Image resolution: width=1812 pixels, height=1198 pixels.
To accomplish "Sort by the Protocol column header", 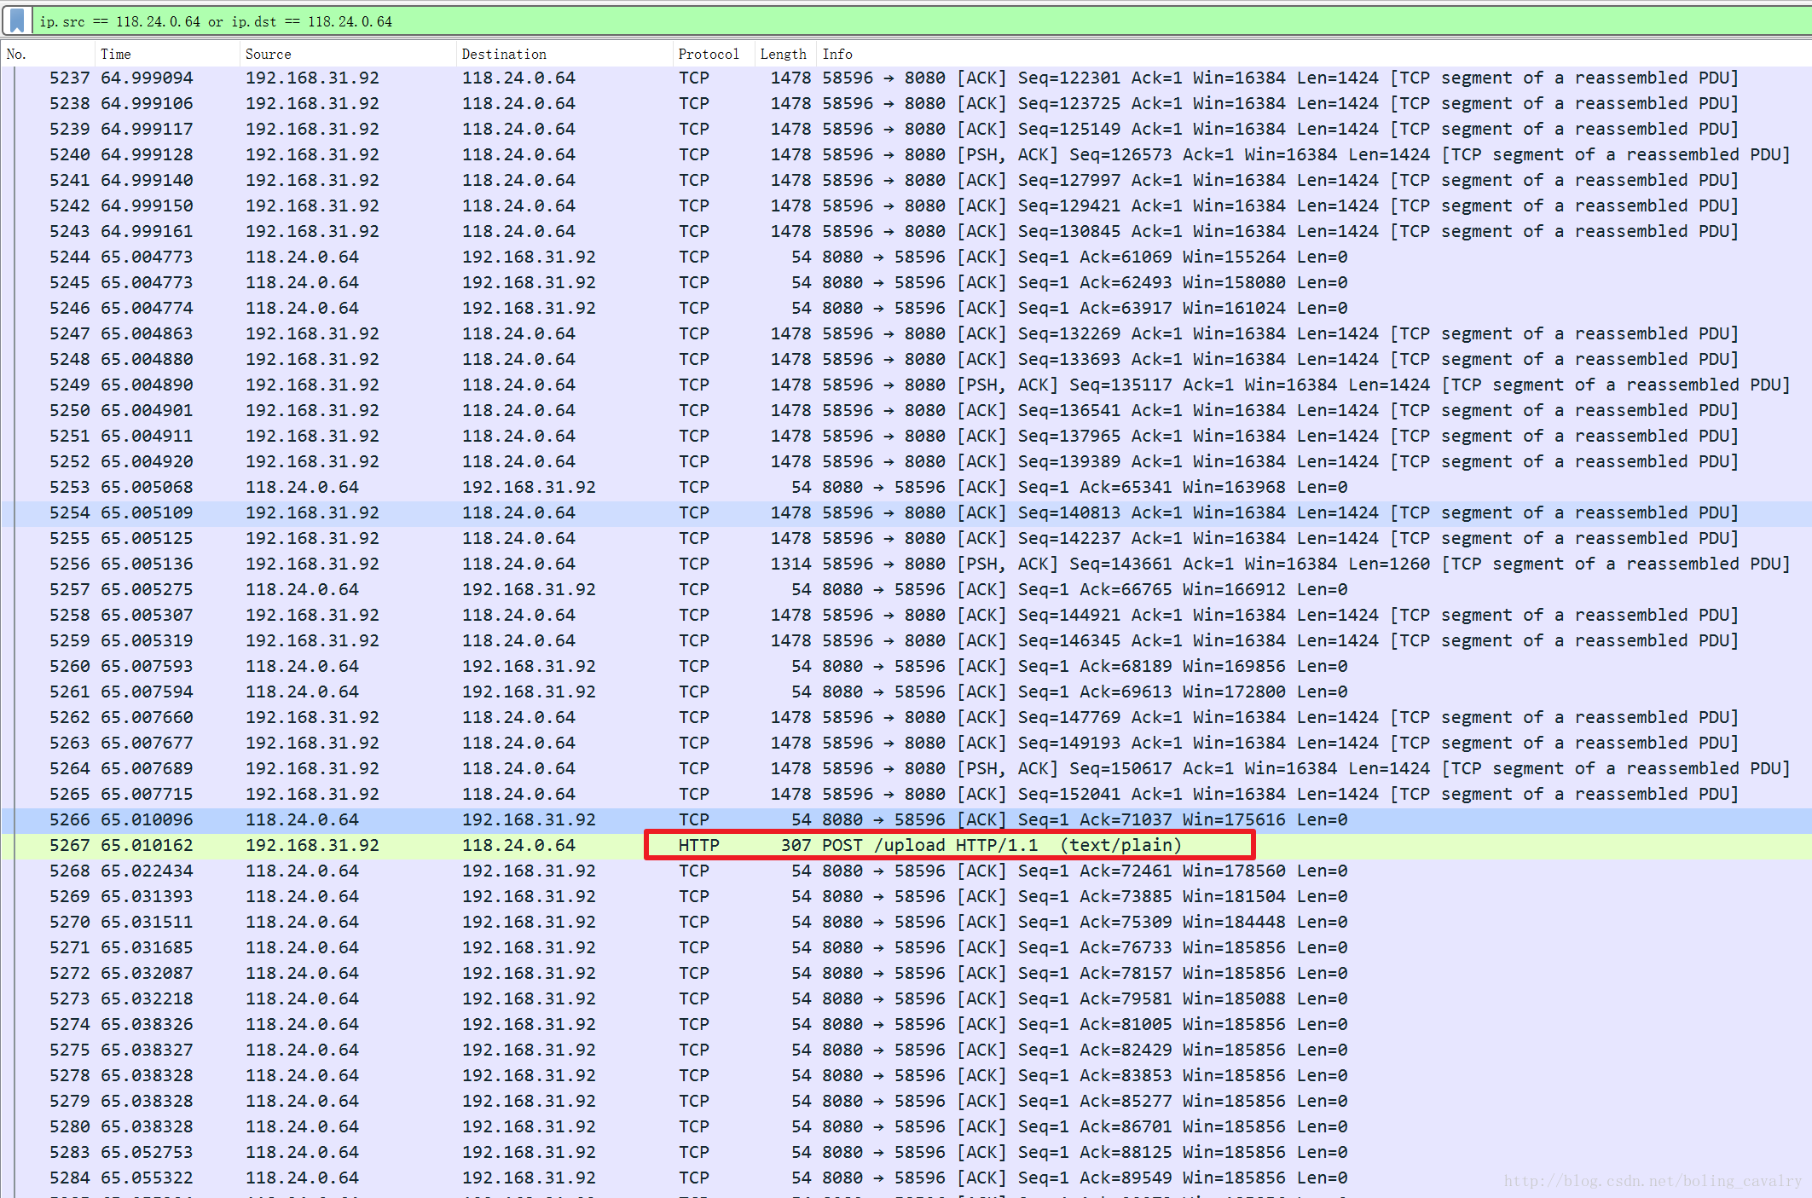I will coord(715,54).
